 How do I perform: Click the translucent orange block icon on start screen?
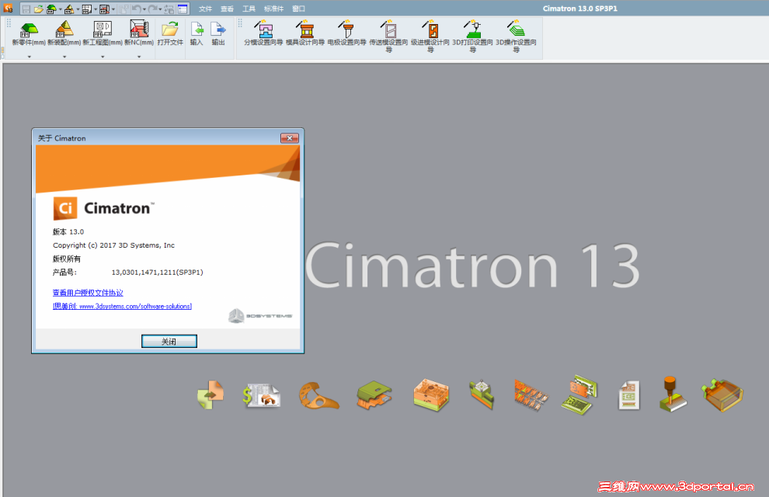722,394
